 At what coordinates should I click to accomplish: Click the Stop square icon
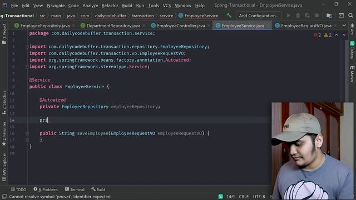317,16
